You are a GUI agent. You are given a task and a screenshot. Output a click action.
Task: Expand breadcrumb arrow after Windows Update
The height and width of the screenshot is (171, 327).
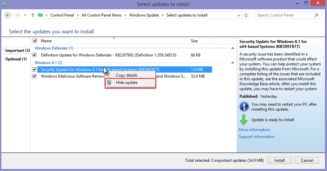click(x=163, y=15)
